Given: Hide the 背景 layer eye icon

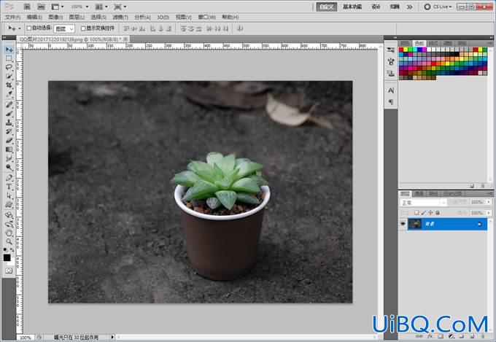Looking at the screenshot, I should [x=403, y=224].
